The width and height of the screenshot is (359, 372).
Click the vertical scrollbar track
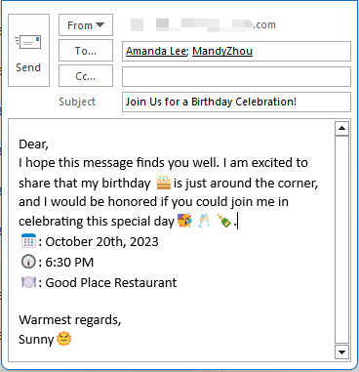[341, 240]
